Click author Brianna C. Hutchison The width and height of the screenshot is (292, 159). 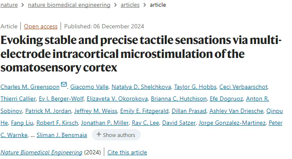tap(178, 99)
